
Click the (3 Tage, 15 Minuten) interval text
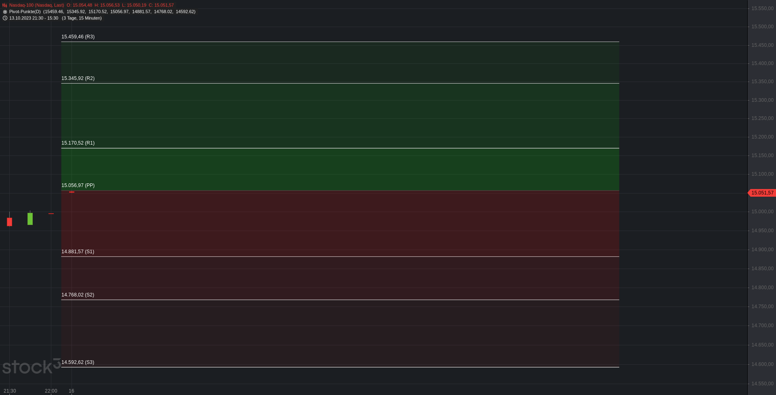[82, 18]
